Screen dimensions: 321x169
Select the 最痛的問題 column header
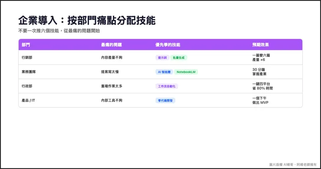(x=111, y=45)
